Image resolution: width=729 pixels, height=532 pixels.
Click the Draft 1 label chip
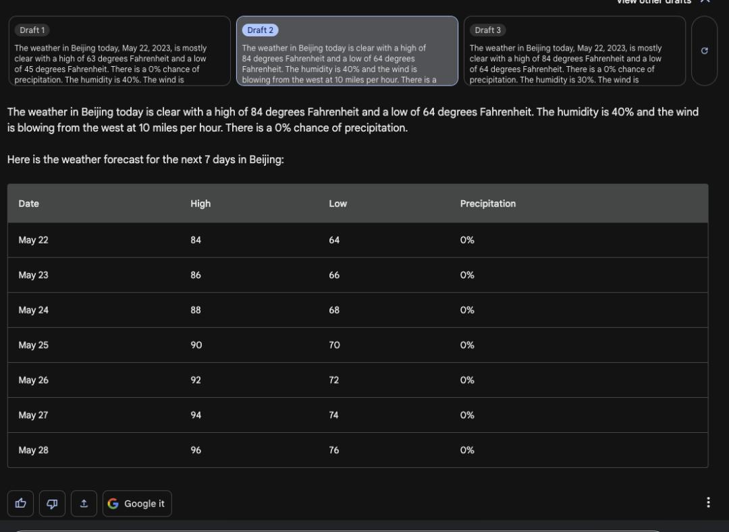point(32,30)
